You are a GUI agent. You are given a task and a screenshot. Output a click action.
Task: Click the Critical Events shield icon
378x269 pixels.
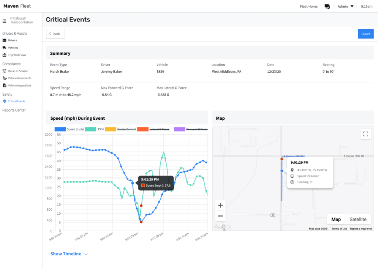[4, 101]
